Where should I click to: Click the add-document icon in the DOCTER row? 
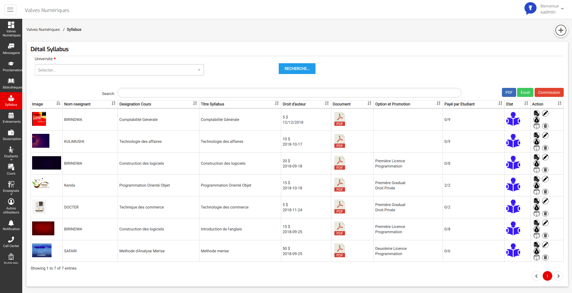[537, 201]
